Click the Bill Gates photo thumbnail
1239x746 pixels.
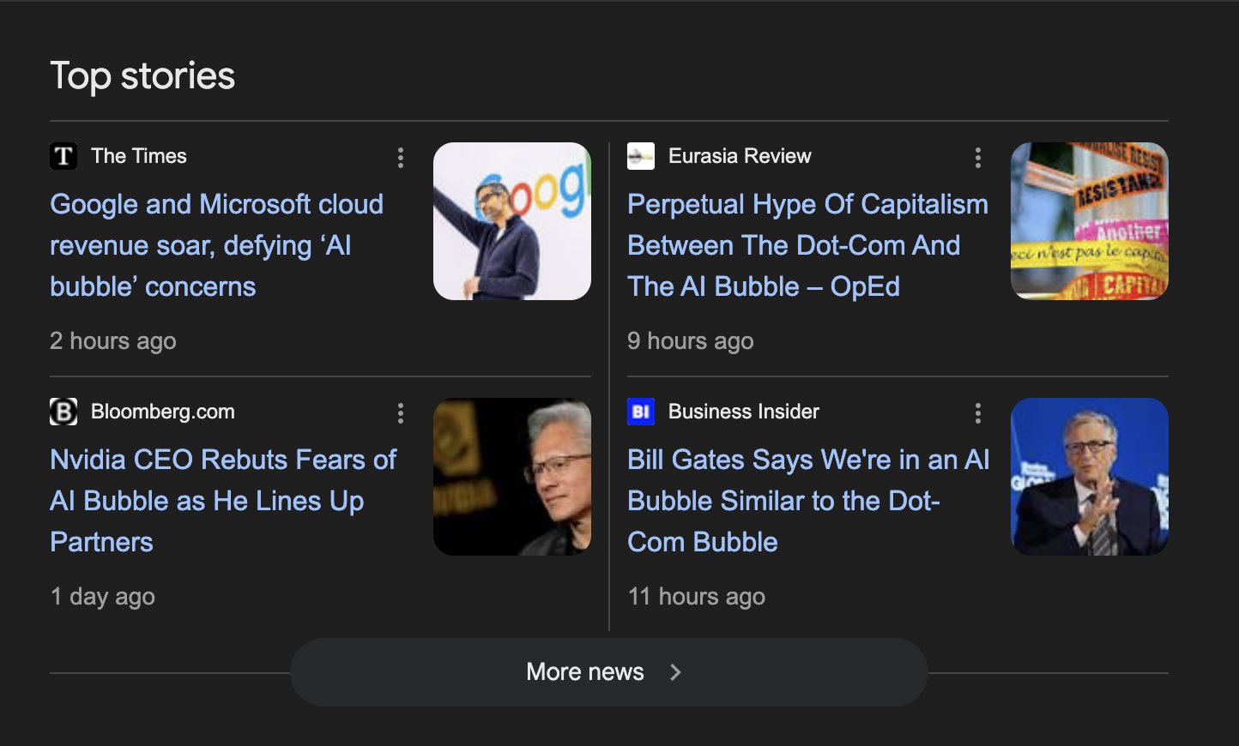(x=1090, y=477)
